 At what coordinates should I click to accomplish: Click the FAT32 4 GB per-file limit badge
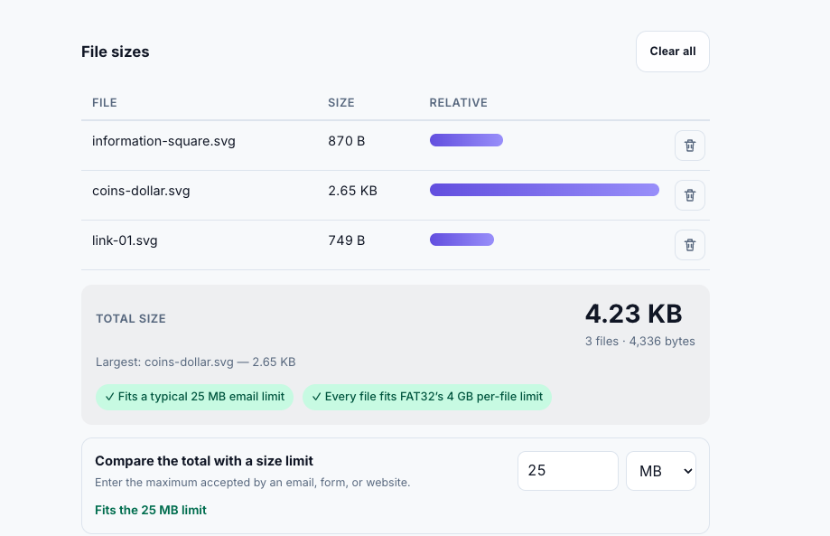click(427, 397)
